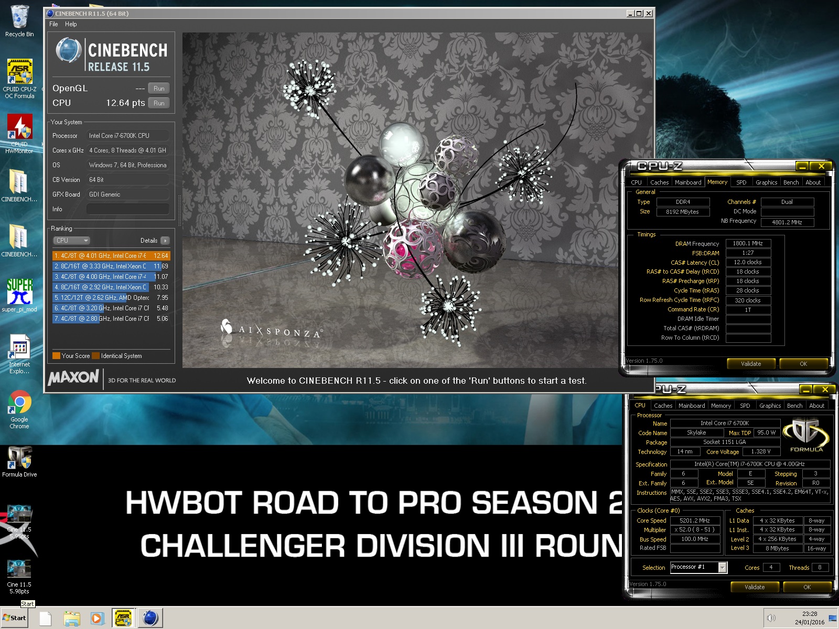
Task: Open CPUID HWMonitor desktop shortcut
Action: tap(19, 134)
